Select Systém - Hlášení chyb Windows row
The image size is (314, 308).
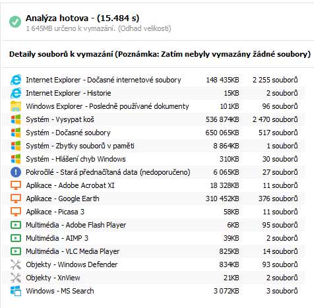click(154, 159)
